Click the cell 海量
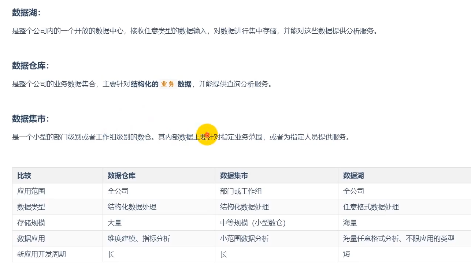This screenshot has width=471, height=268. click(350, 223)
